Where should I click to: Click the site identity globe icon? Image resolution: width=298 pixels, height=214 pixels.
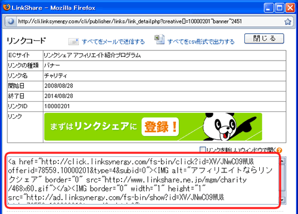pyautogui.click(x=11, y=21)
